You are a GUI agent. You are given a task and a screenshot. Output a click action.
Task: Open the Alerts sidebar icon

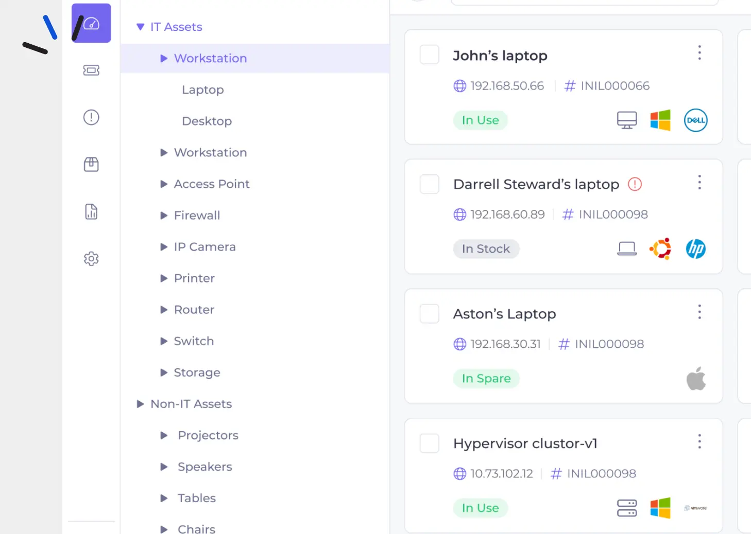click(91, 117)
